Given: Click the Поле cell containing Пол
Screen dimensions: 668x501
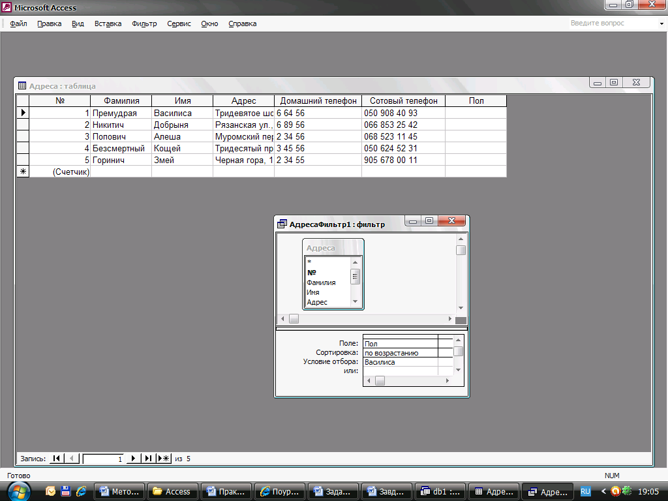Looking at the screenshot, I should tap(400, 343).
